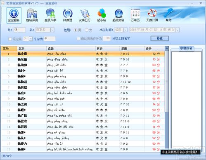Click strokes '7 7 7' in row 3

click(124, 65)
